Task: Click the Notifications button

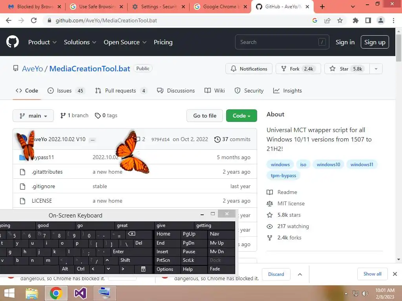Action: click(249, 69)
